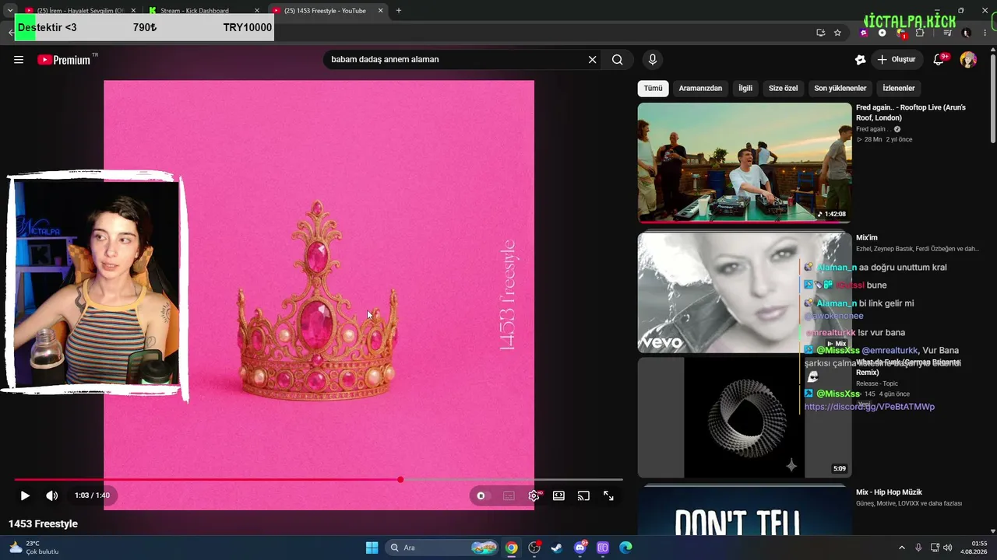Click the 1453 Freestyle video title

tap(44, 524)
